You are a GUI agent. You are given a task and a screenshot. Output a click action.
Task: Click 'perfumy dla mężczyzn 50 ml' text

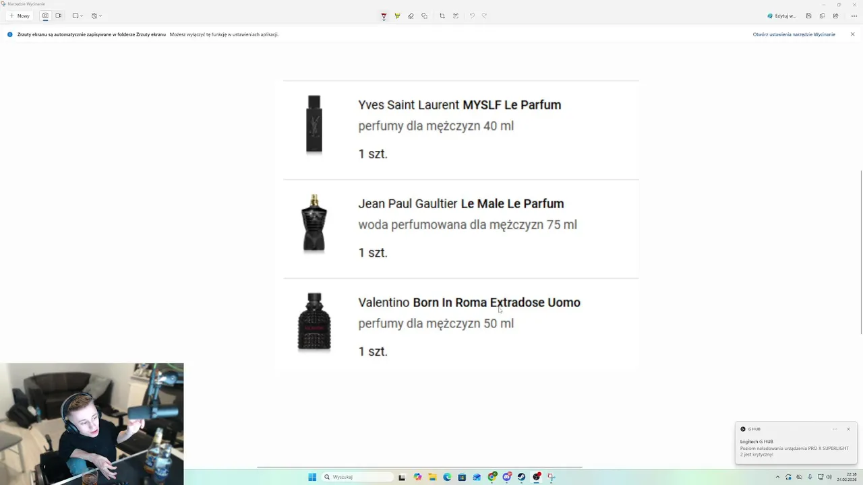pos(436,324)
